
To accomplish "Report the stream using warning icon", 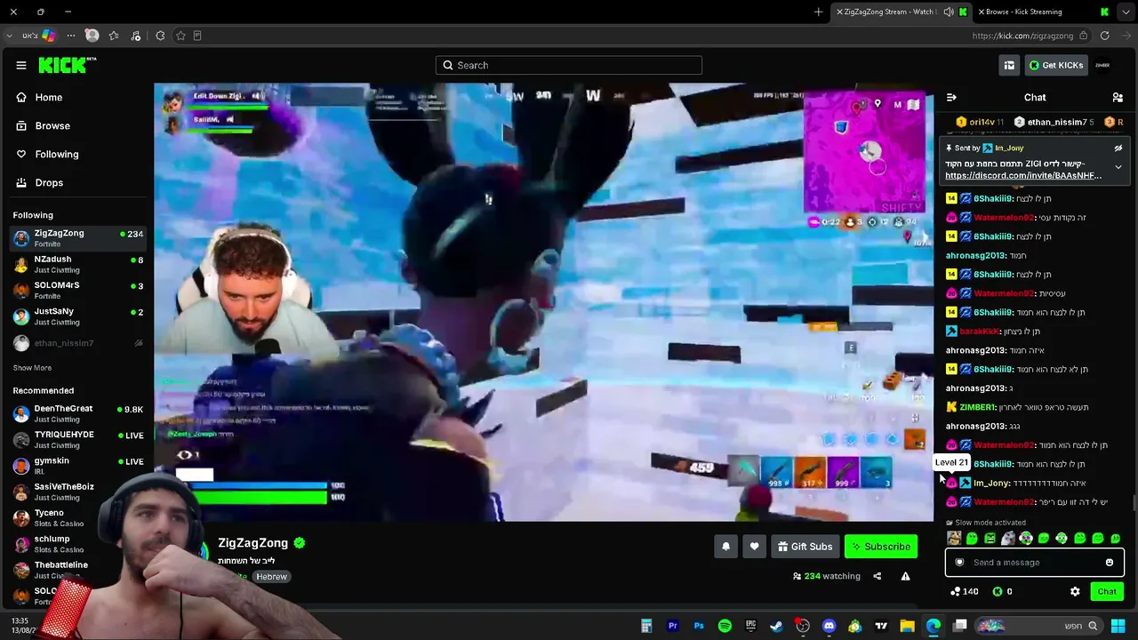I will click(905, 576).
